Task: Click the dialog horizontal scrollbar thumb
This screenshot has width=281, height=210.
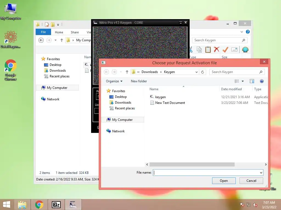Action: coord(192,164)
